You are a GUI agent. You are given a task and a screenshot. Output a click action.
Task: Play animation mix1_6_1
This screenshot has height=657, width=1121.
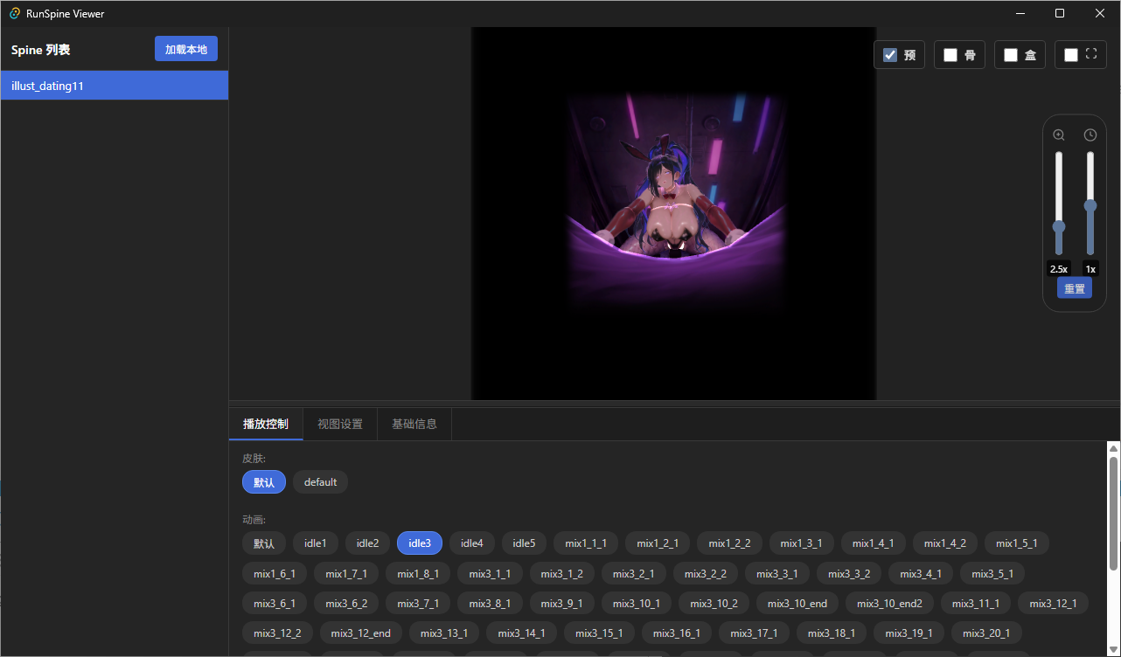(275, 574)
